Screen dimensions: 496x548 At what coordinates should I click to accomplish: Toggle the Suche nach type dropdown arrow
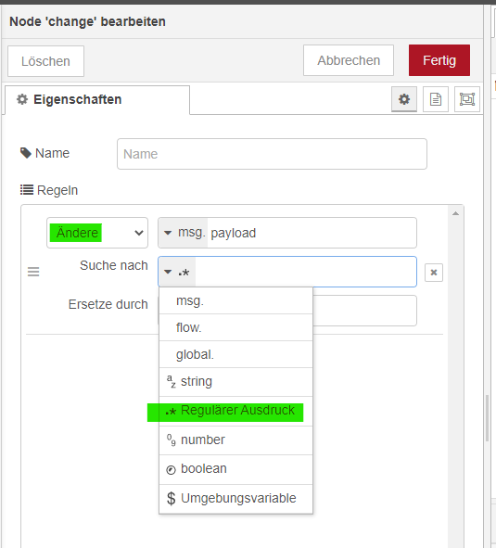(x=177, y=272)
